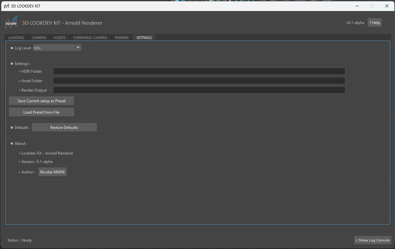Click the 'Settings :' section heading
Screen dimensions: 395x249
coord(22,64)
